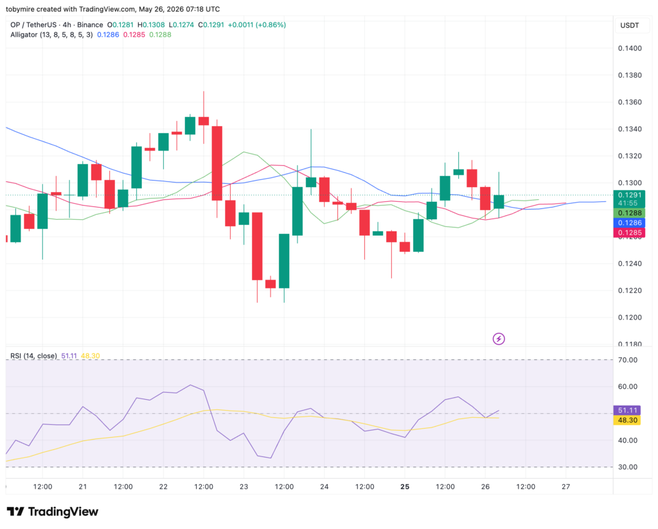The width and height of the screenshot is (658, 529).
Task: Click the purple RSI value tag 51.11
Action: [627, 410]
